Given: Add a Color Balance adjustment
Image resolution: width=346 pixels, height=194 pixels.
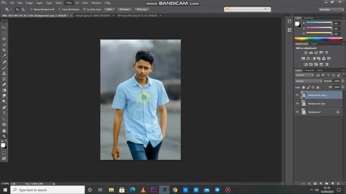Looking at the screenshot, I should 308,59.
